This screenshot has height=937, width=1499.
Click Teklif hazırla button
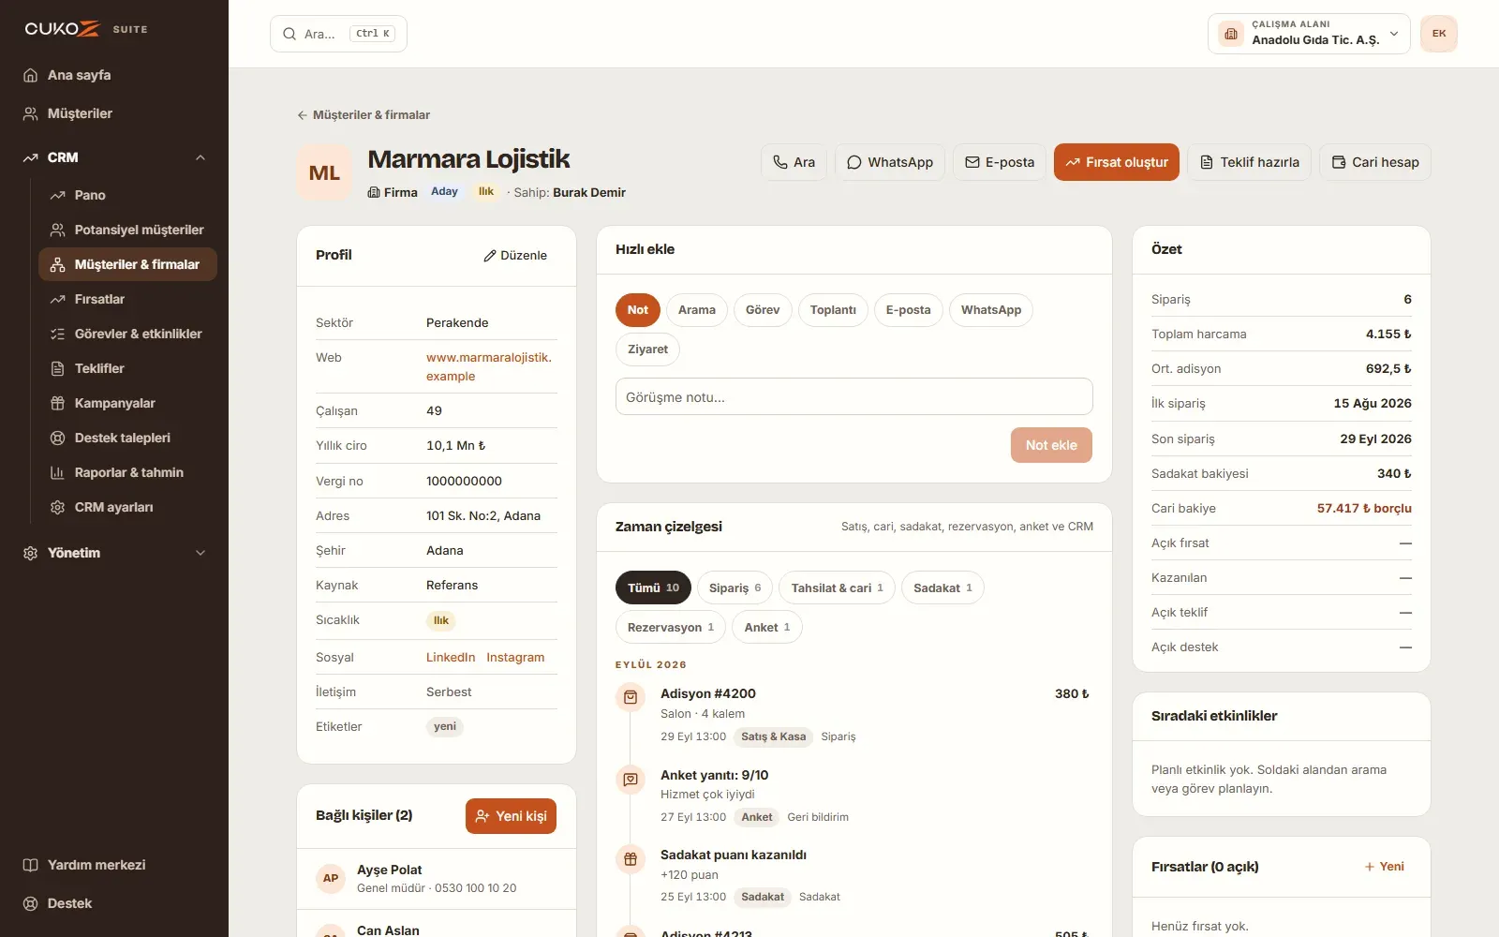(1249, 162)
